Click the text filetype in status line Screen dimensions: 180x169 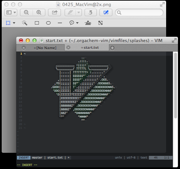coord(144,158)
